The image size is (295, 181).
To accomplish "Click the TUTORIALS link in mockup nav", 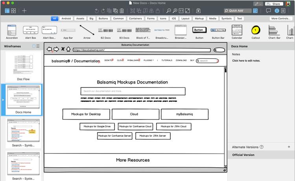I will click(167, 60).
